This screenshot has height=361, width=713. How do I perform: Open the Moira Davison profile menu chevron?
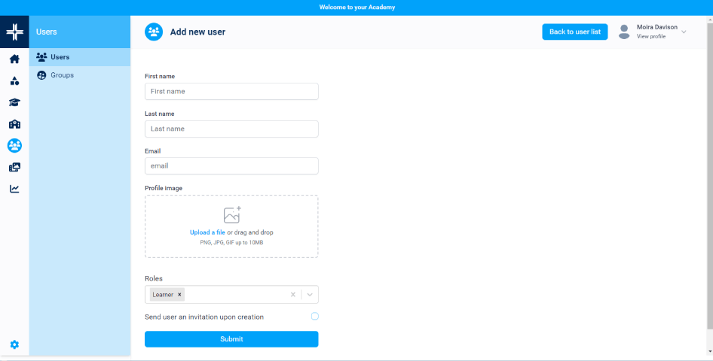pyautogui.click(x=684, y=32)
